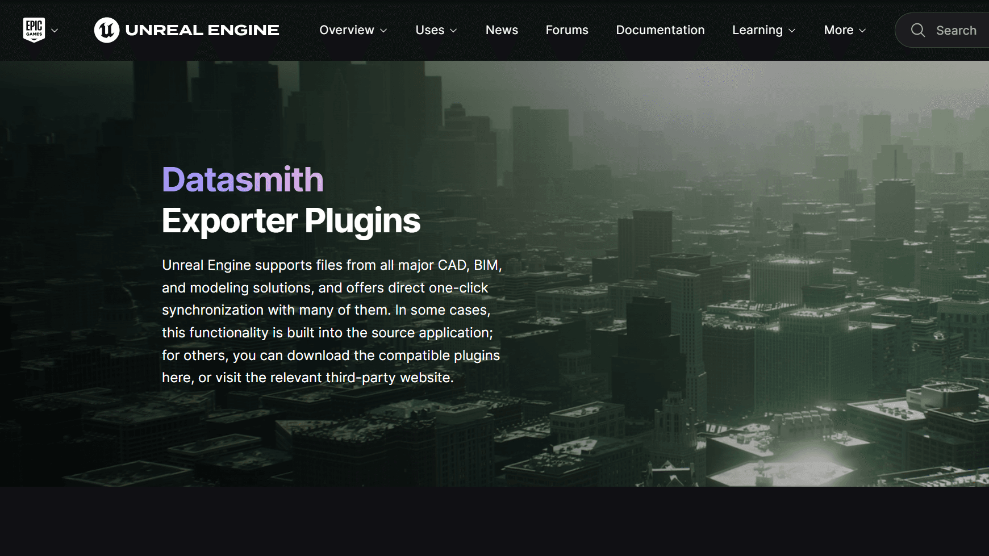Open the Unreal Engine wordmark home link
The image size is (989, 556).
pos(202,30)
